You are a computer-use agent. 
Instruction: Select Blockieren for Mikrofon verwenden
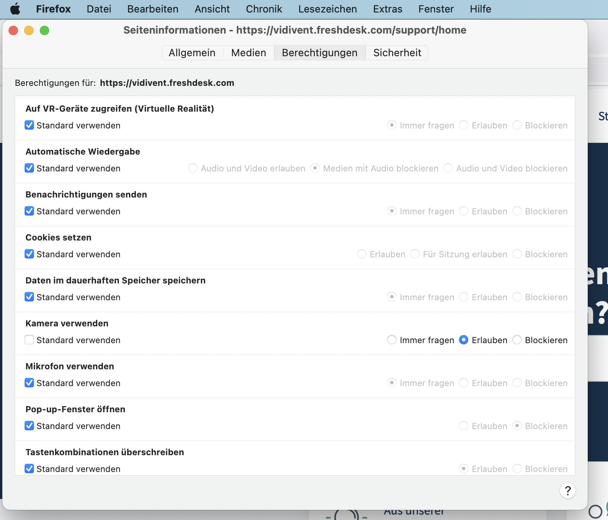click(517, 383)
